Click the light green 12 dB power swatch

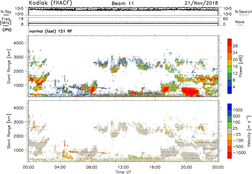coord(230,69)
